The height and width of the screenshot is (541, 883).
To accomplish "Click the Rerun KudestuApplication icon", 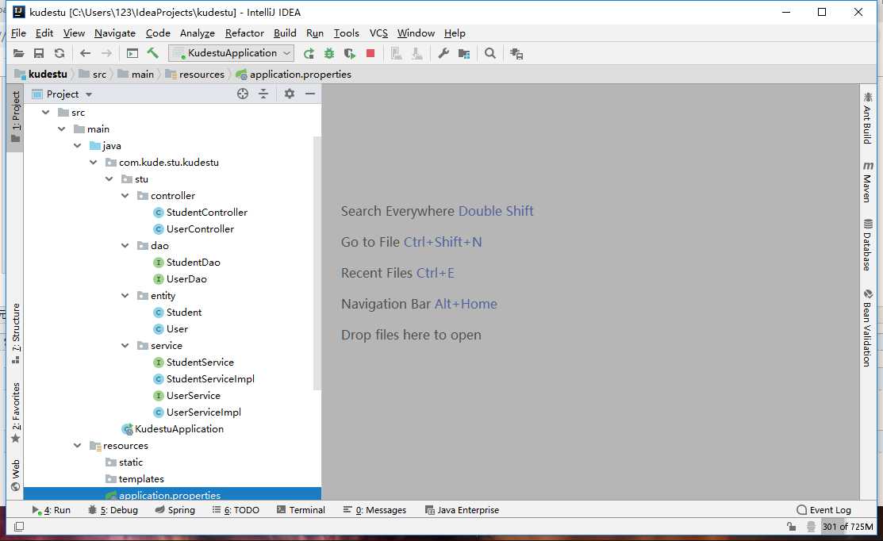I will pos(309,53).
